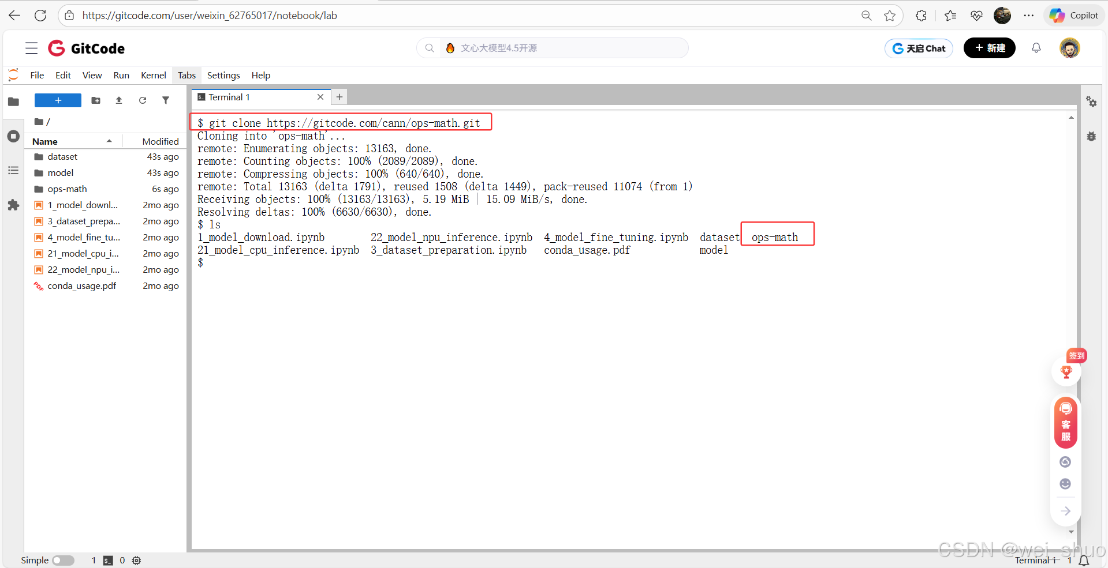1108x568 pixels.
Task: Create a new folder
Action: (x=96, y=100)
